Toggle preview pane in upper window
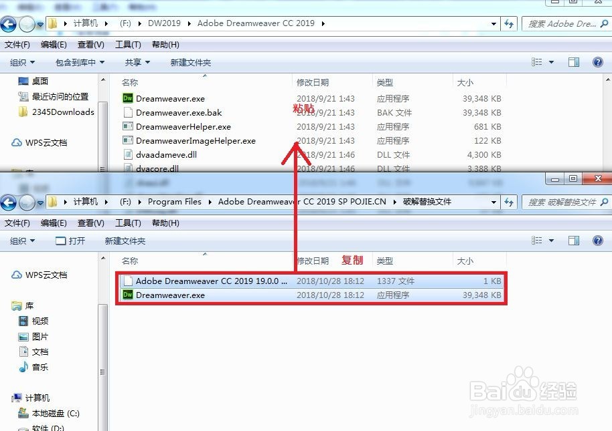Viewport: 612px width, 431px height. click(574, 62)
